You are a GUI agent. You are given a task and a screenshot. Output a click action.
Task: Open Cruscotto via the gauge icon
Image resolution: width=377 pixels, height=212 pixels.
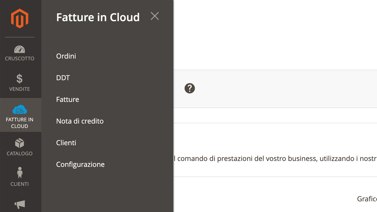[19, 49]
